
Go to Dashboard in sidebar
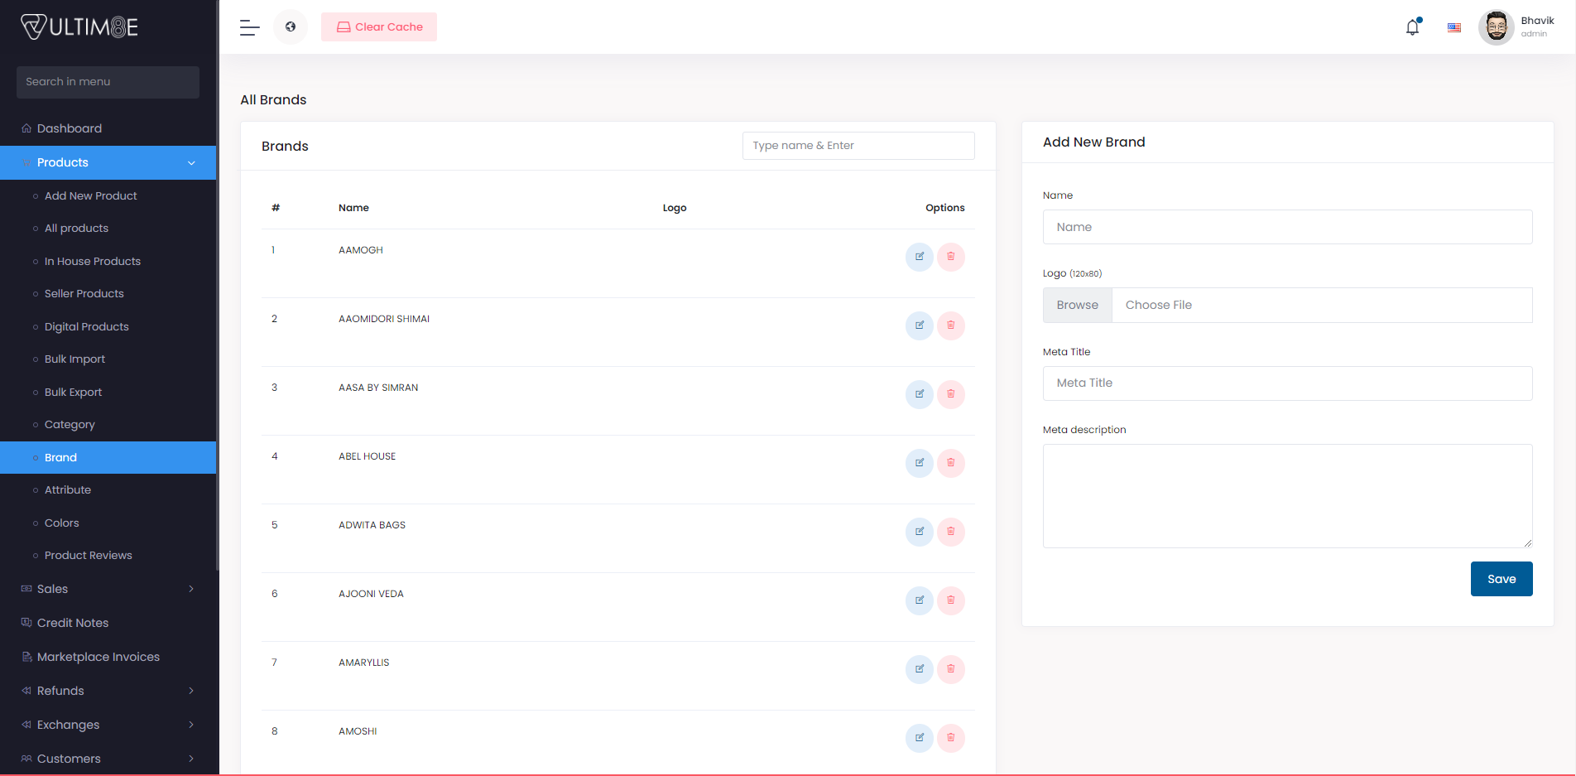pos(70,128)
